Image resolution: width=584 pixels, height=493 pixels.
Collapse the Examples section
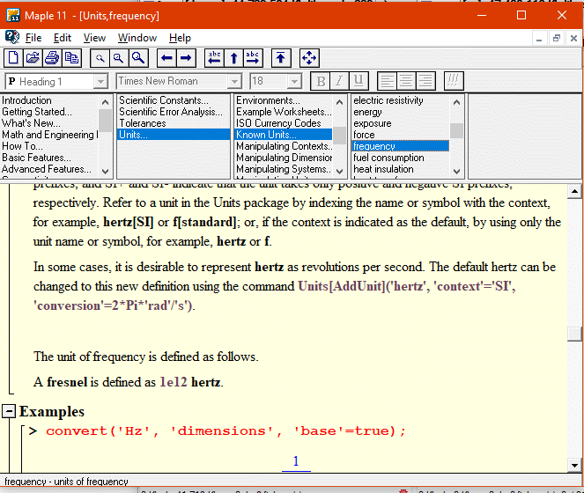tap(9, 411)
